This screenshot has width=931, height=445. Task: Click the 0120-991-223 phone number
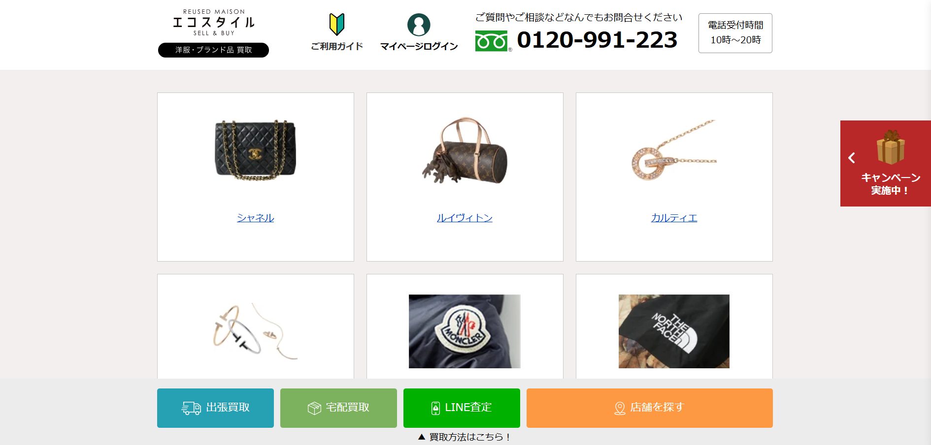point(597,40)
